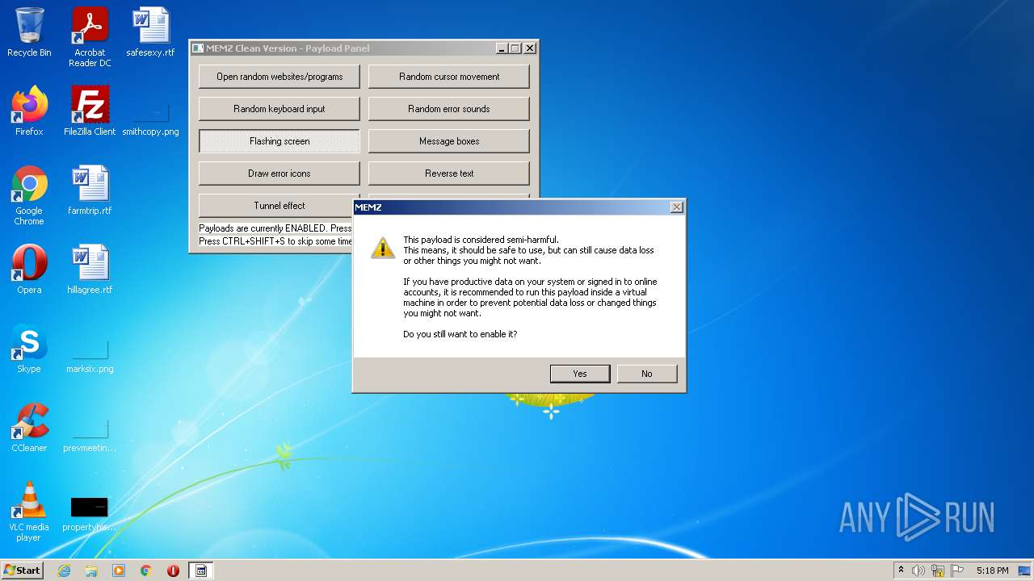Toggle Random cursor movement payload

[x=449, y=77]
